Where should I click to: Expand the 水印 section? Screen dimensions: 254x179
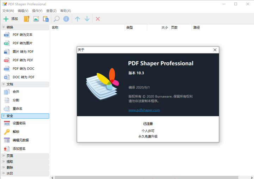coord(25,173)
